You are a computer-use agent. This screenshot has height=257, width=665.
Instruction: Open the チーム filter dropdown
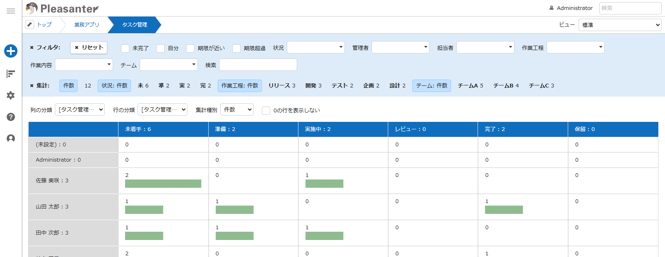(x=169, y=65)
